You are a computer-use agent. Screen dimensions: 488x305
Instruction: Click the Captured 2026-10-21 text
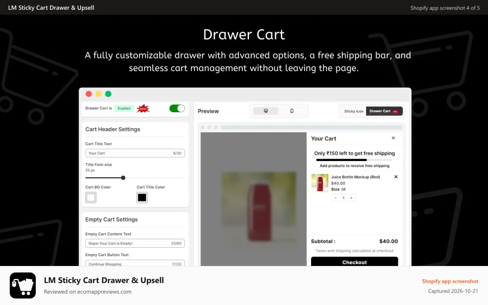tap(453, 291)
